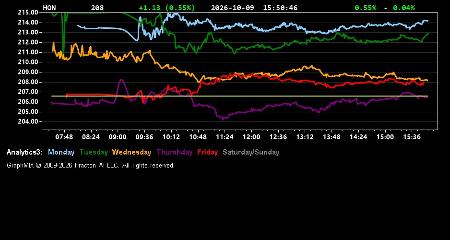Viewport: 450px width, 240px height.
Task: Click the 211.00 y-axis label
Action: click(x=28, y=52)
